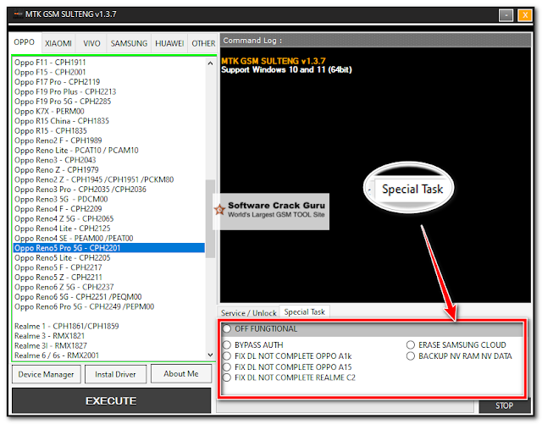This screenshot has height=424, width=542.
Task: Select Oppo Reno5 Lite - CPH2205
Action: (x=109, y=258)
